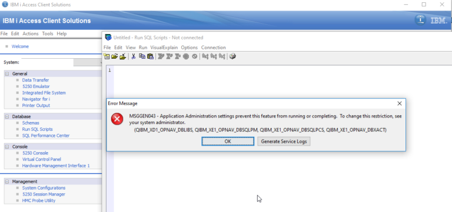This screenshot has width=452, height=212.
Task: Open SQL Performance Center
Action: click(x=46, y=136)
